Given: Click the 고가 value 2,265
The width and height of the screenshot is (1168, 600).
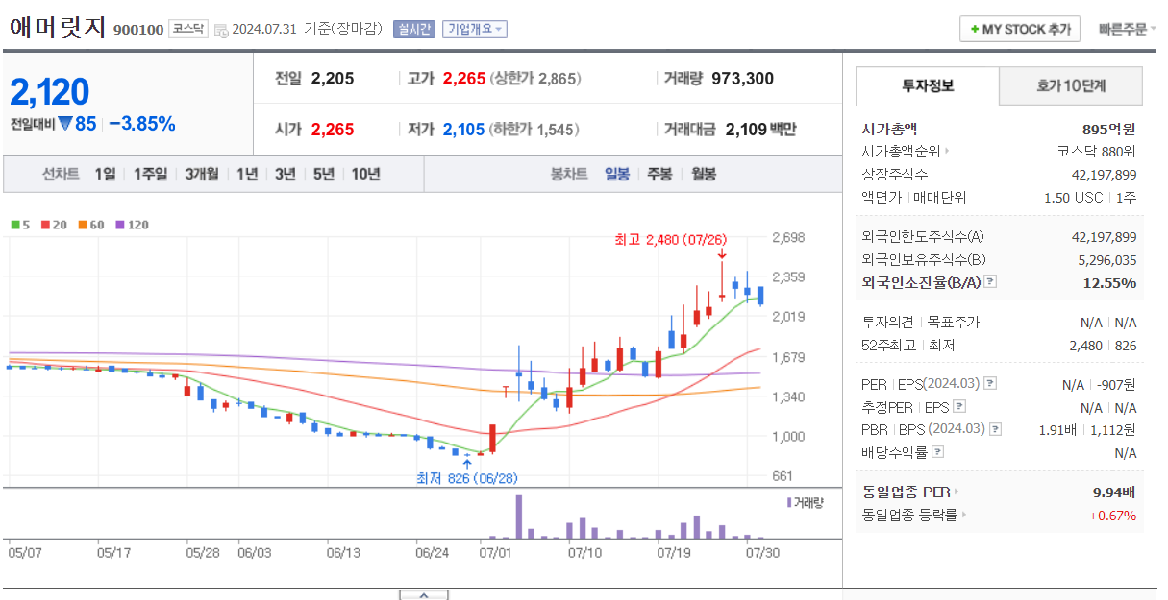Looking at the screenshot, I should 464,79.
